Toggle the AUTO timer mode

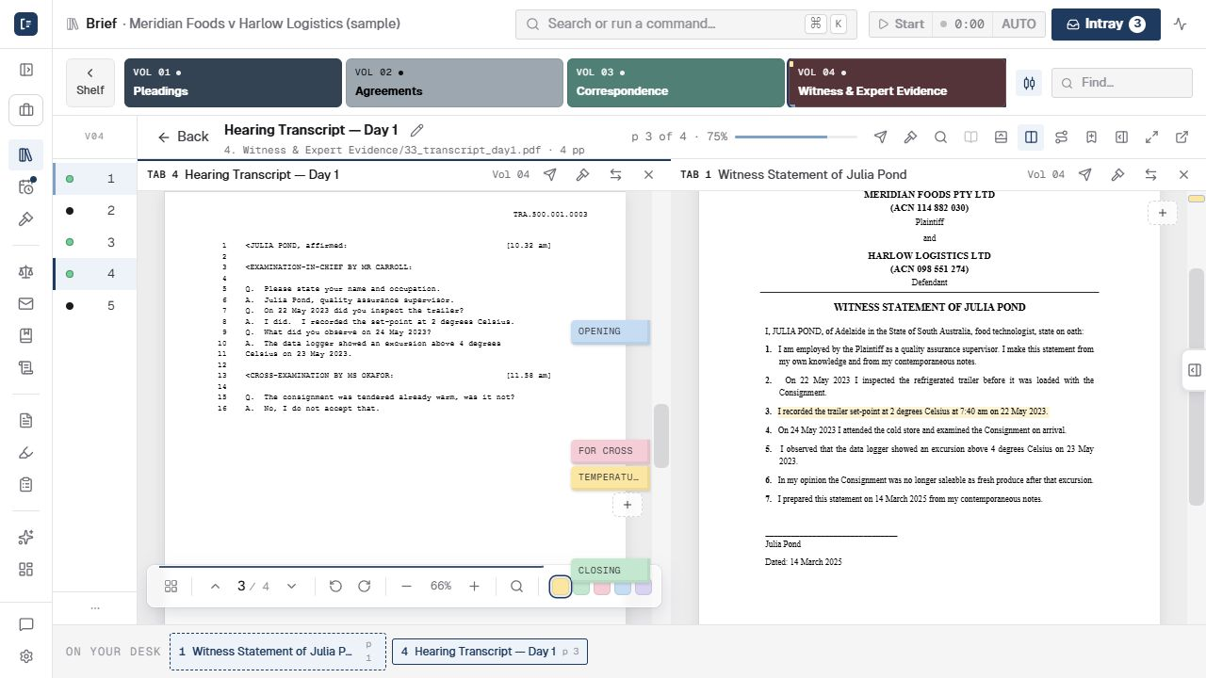coord(1019,24)
